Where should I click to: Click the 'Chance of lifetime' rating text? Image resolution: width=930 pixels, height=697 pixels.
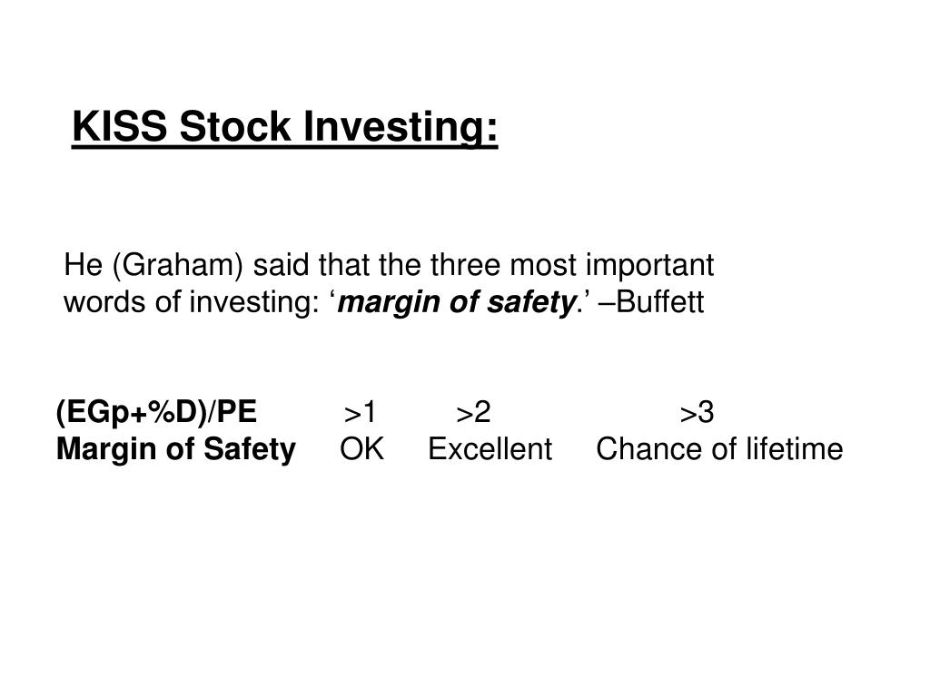click(719, 448)
